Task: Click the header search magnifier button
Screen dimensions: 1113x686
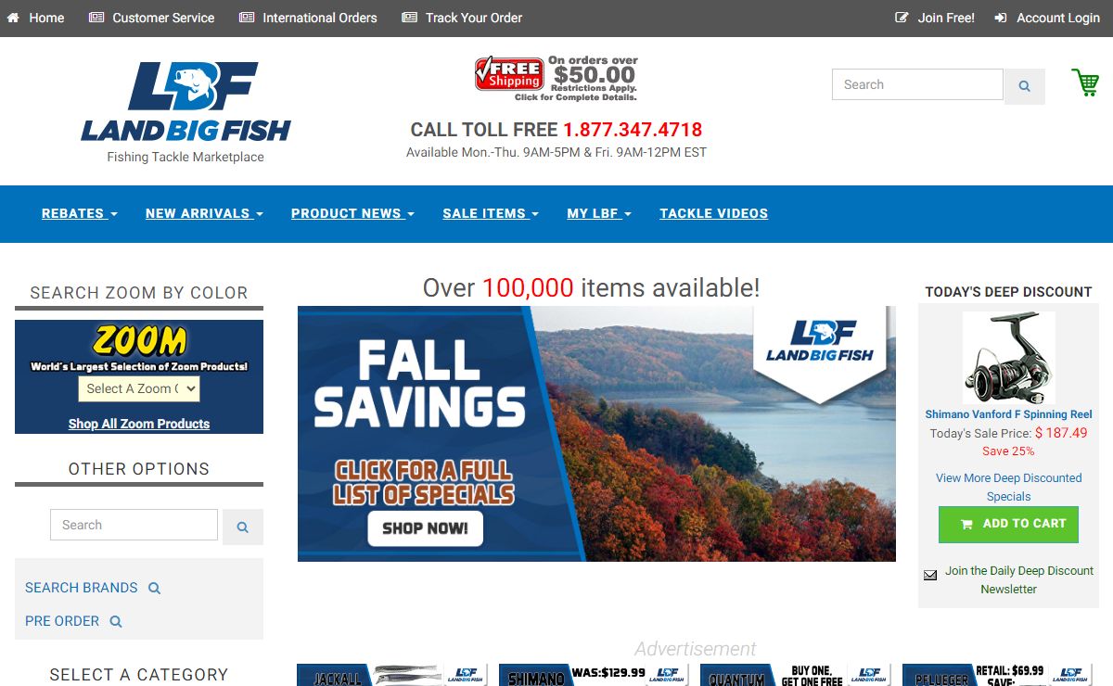Action: pyautogui.click(x=1024, y=86)
